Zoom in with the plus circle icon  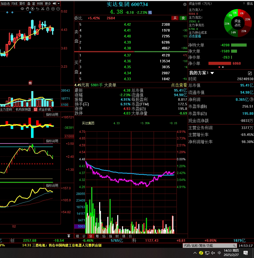pyautogui.click(x=53, y=9)
